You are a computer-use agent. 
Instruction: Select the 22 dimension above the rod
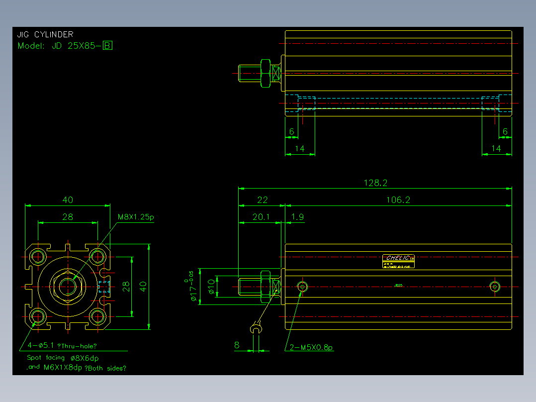[x=262, y=200]
